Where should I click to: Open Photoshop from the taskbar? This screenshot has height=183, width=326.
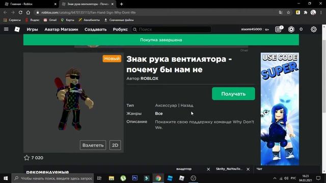click(134, 178)
